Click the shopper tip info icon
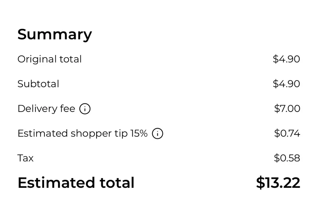Viewport: 322px width, 201px height. tap(157, 134)
